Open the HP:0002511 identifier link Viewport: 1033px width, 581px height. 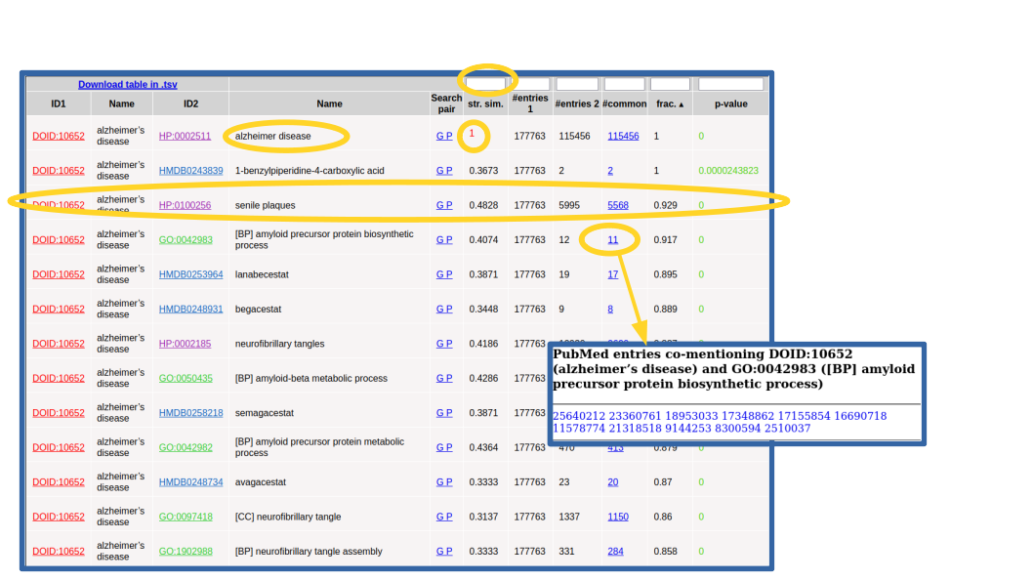click(185, 137)
